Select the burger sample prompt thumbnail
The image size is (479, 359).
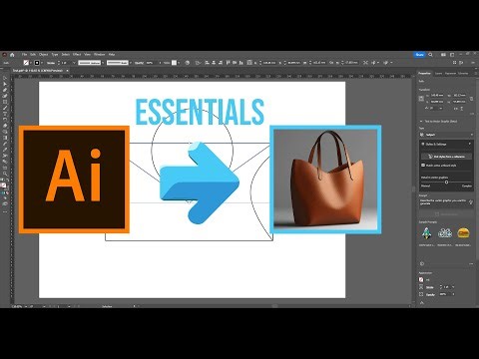[463, 233]
